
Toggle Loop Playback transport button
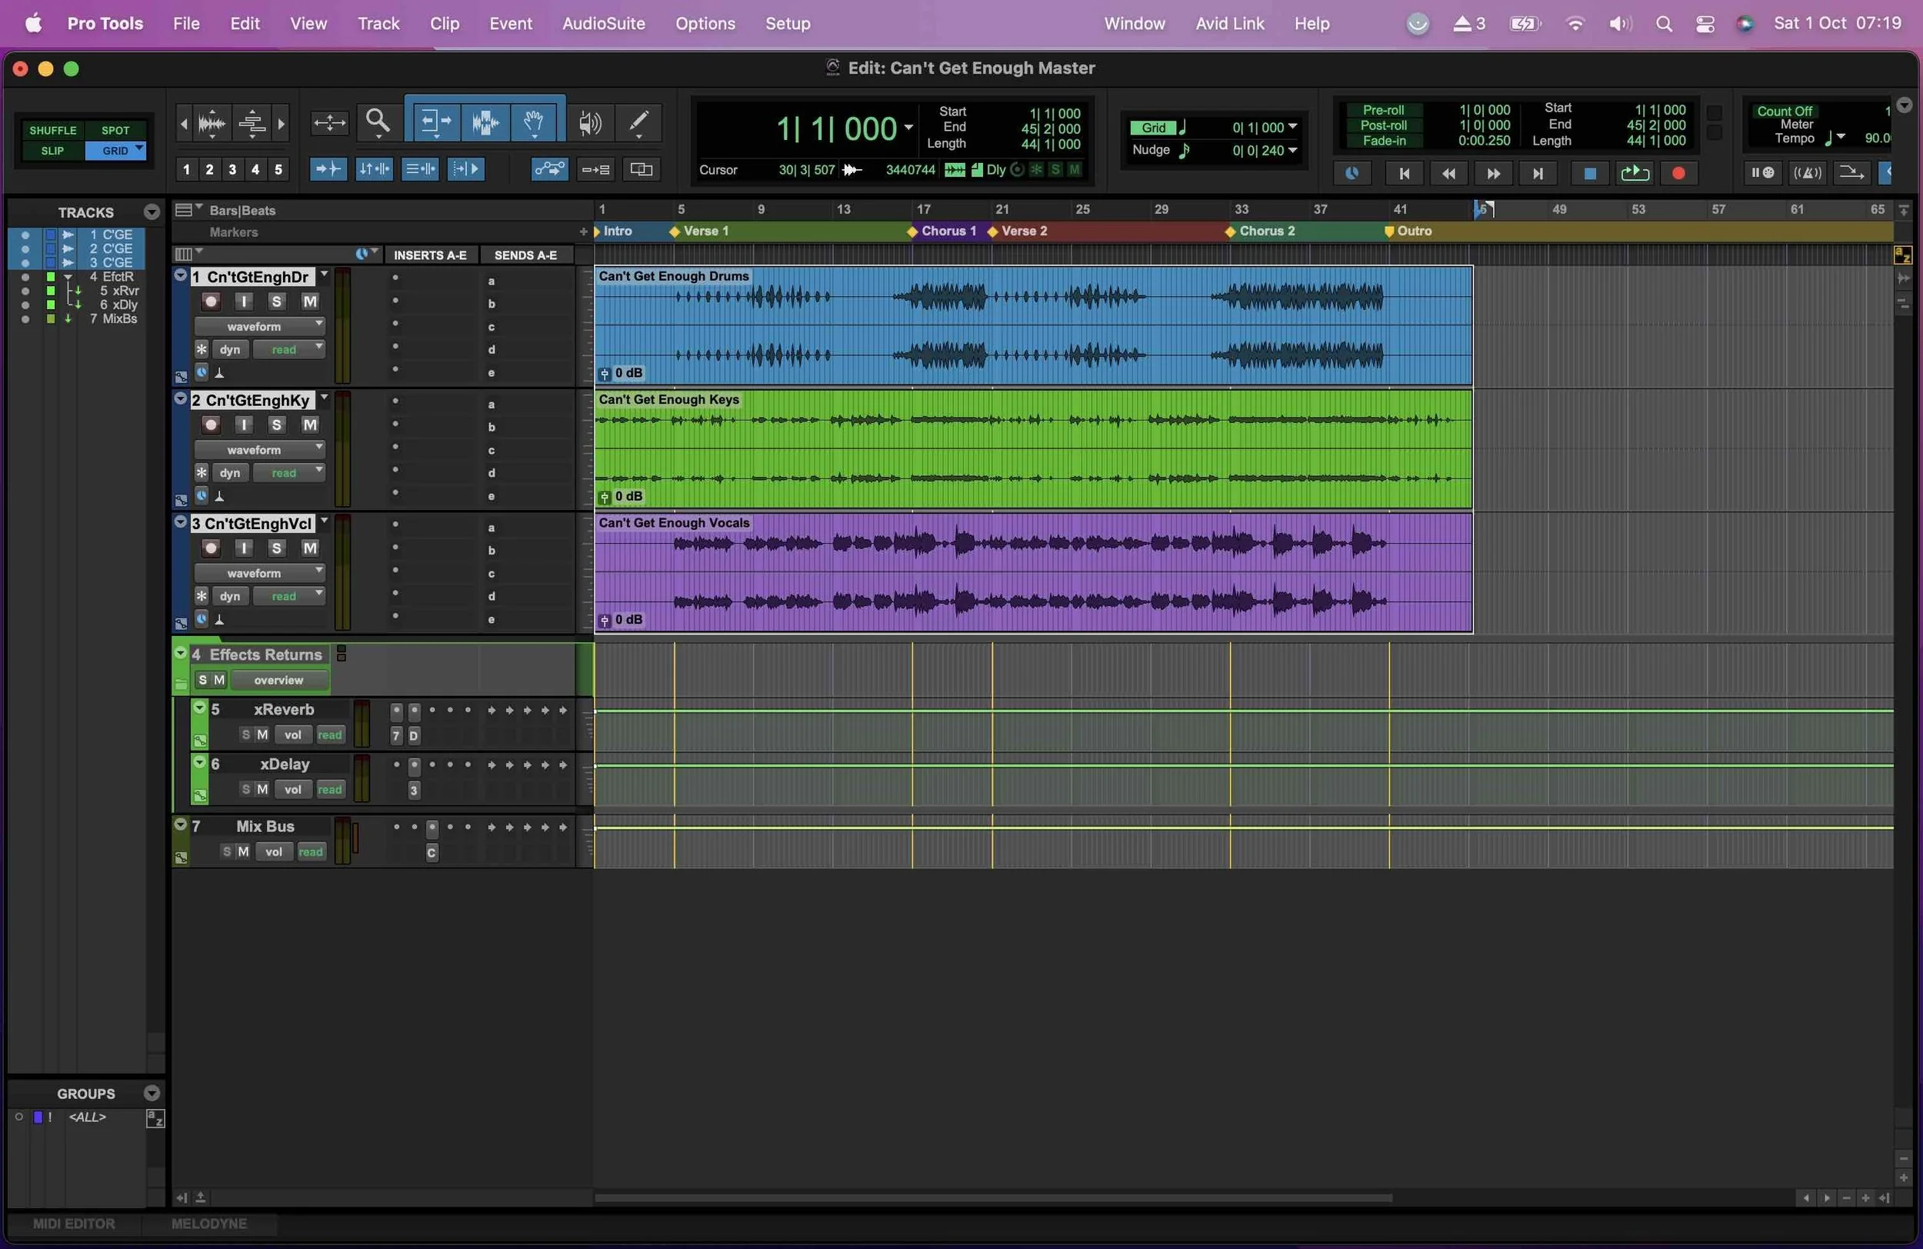pyautogui.click(x=1634, y=173)
